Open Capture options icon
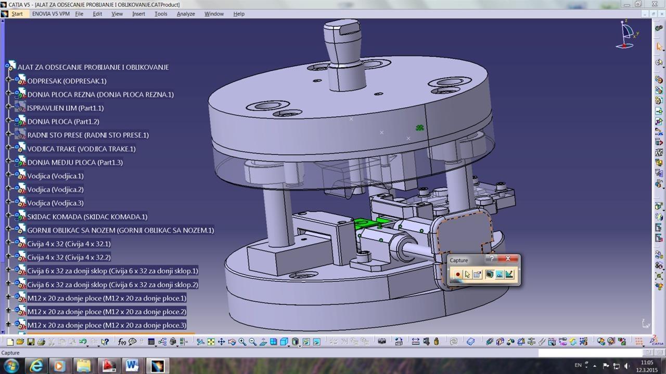 [477, 274]
